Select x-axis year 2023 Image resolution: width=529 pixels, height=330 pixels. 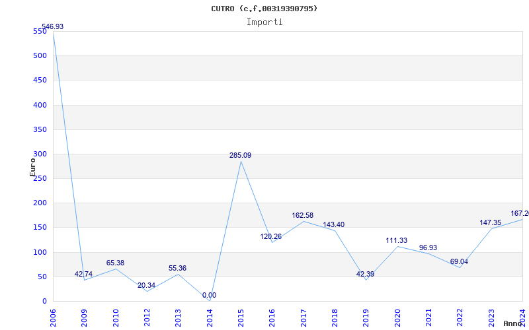point(491,318)
